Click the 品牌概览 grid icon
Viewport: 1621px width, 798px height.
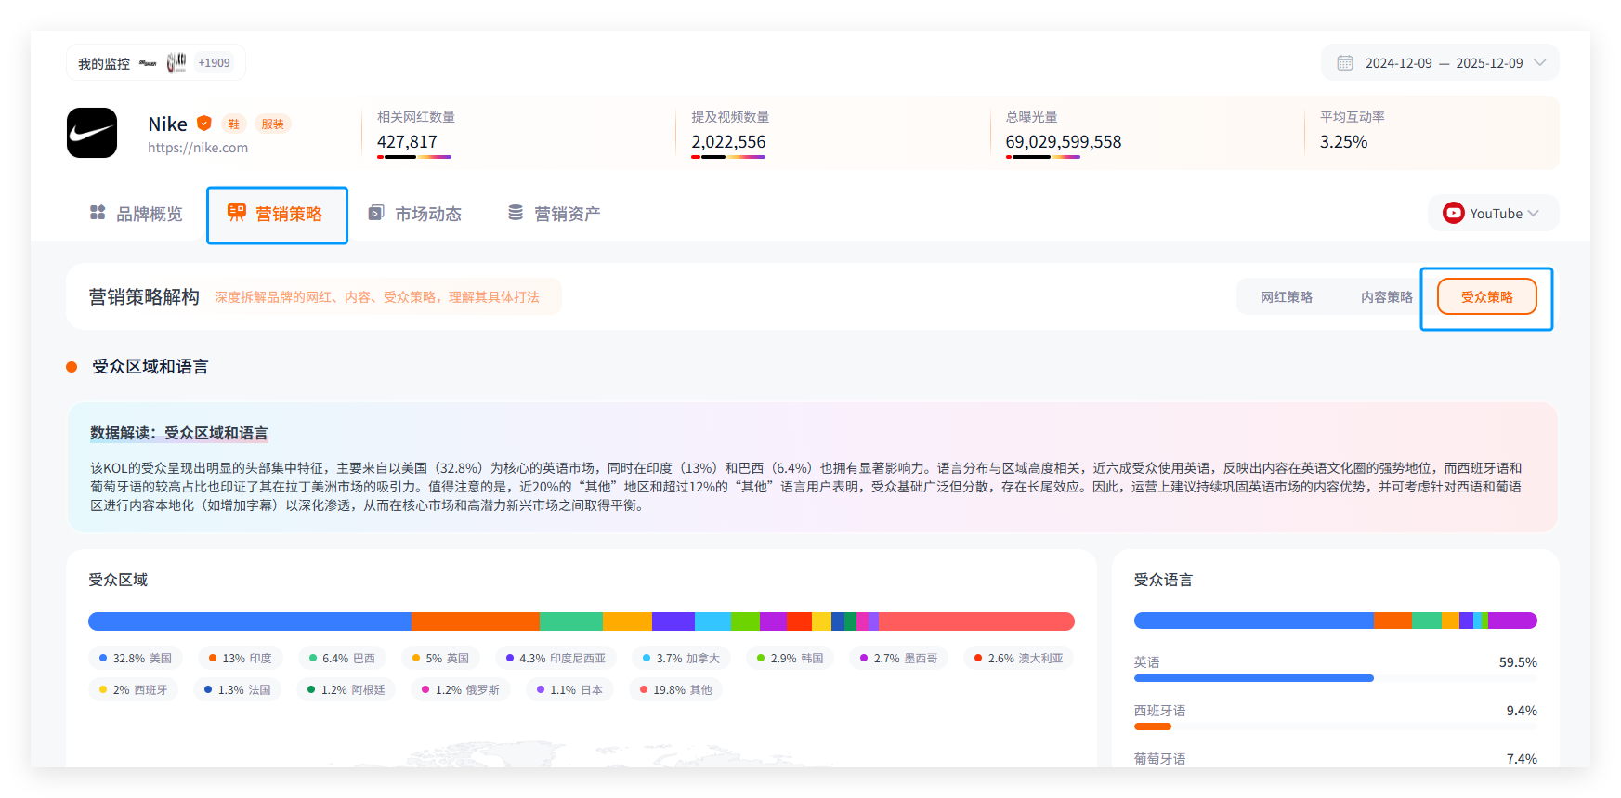point(98,214)
